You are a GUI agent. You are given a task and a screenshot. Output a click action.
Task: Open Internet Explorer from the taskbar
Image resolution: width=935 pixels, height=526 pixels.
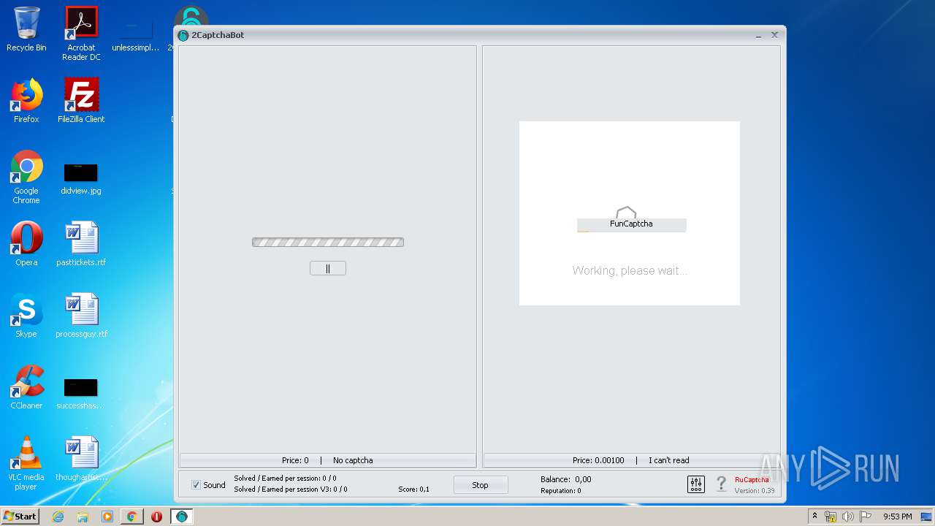tap(58, 517)
